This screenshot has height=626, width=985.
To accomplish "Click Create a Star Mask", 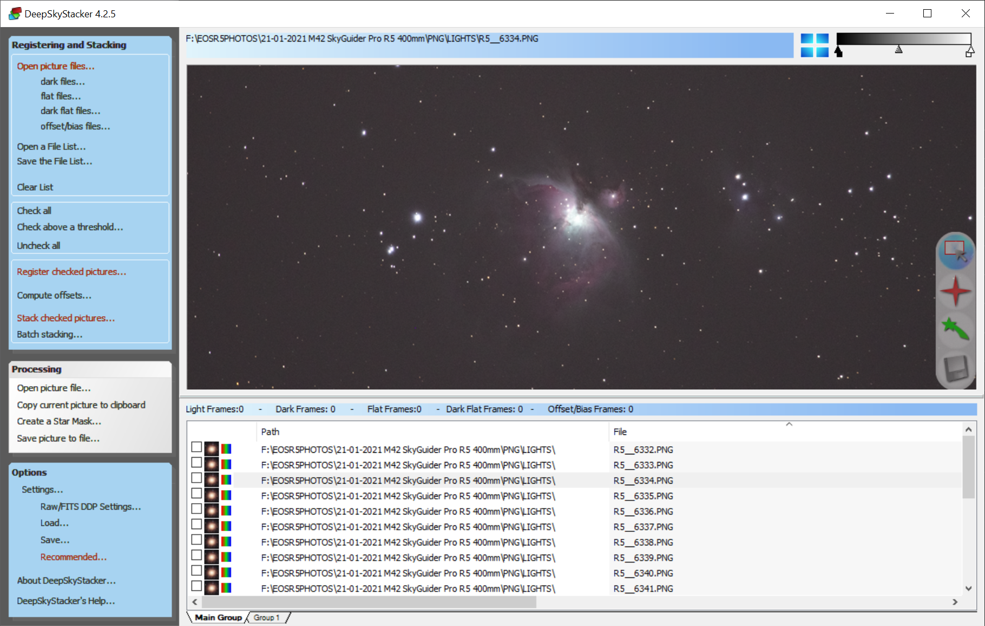I will pyautogui.click(x=59, y=421).
